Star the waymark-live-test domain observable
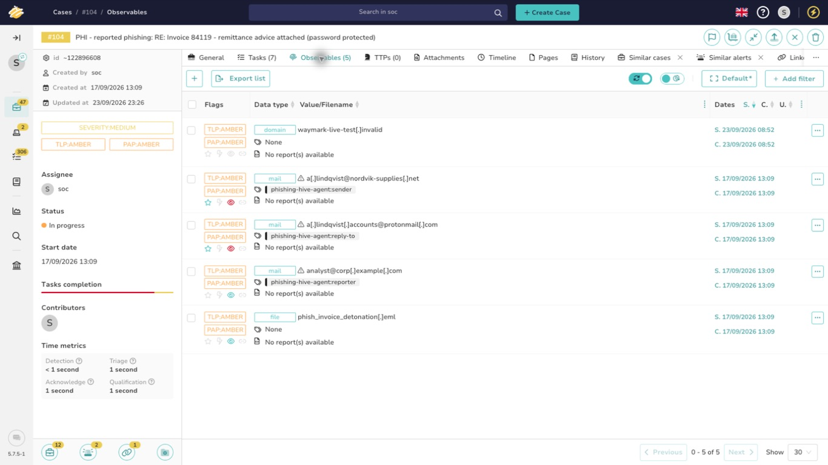 coord(208,154)
